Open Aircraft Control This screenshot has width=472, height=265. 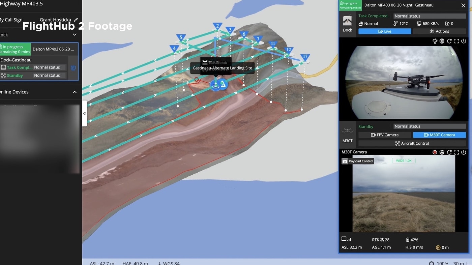[x=412, y=143]
